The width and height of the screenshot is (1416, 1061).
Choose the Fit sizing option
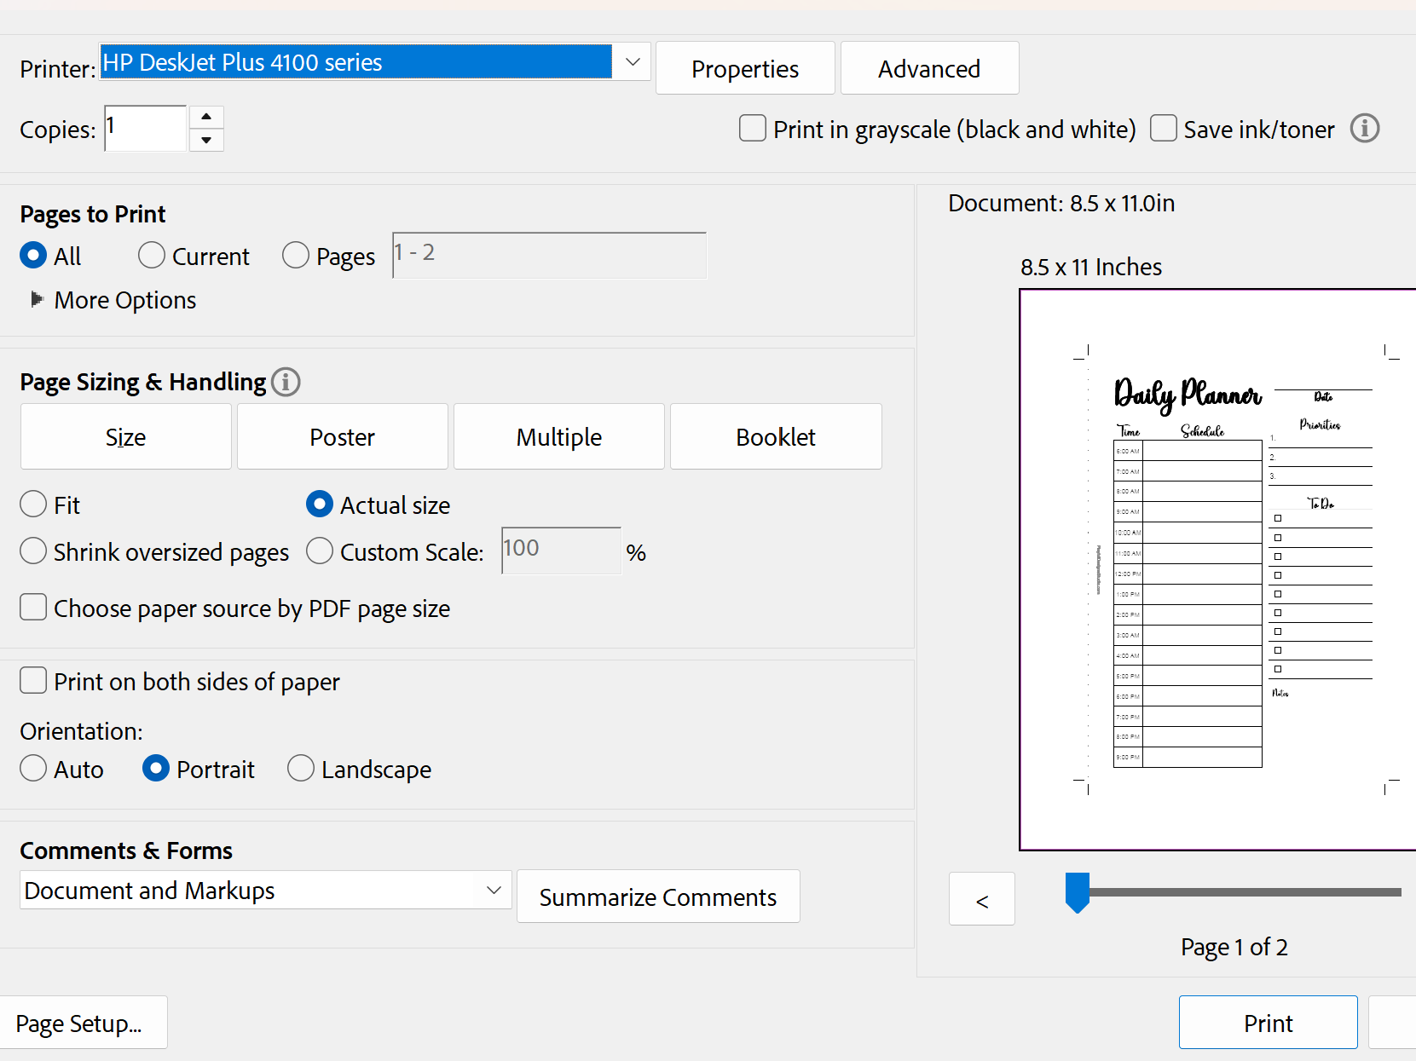[x=33, y=505]
